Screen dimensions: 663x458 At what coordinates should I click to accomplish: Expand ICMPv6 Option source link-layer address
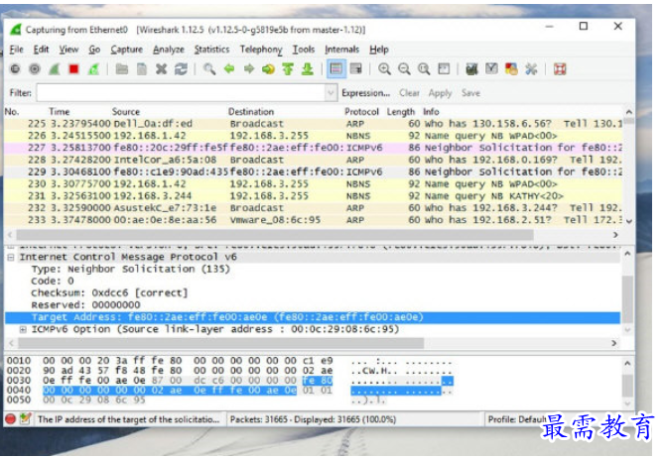tap(23, 329)
